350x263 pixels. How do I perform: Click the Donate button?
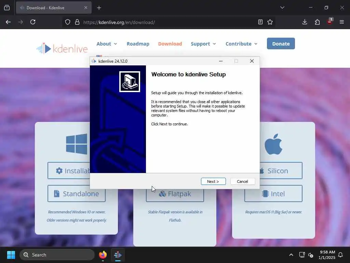click(281, 43)
